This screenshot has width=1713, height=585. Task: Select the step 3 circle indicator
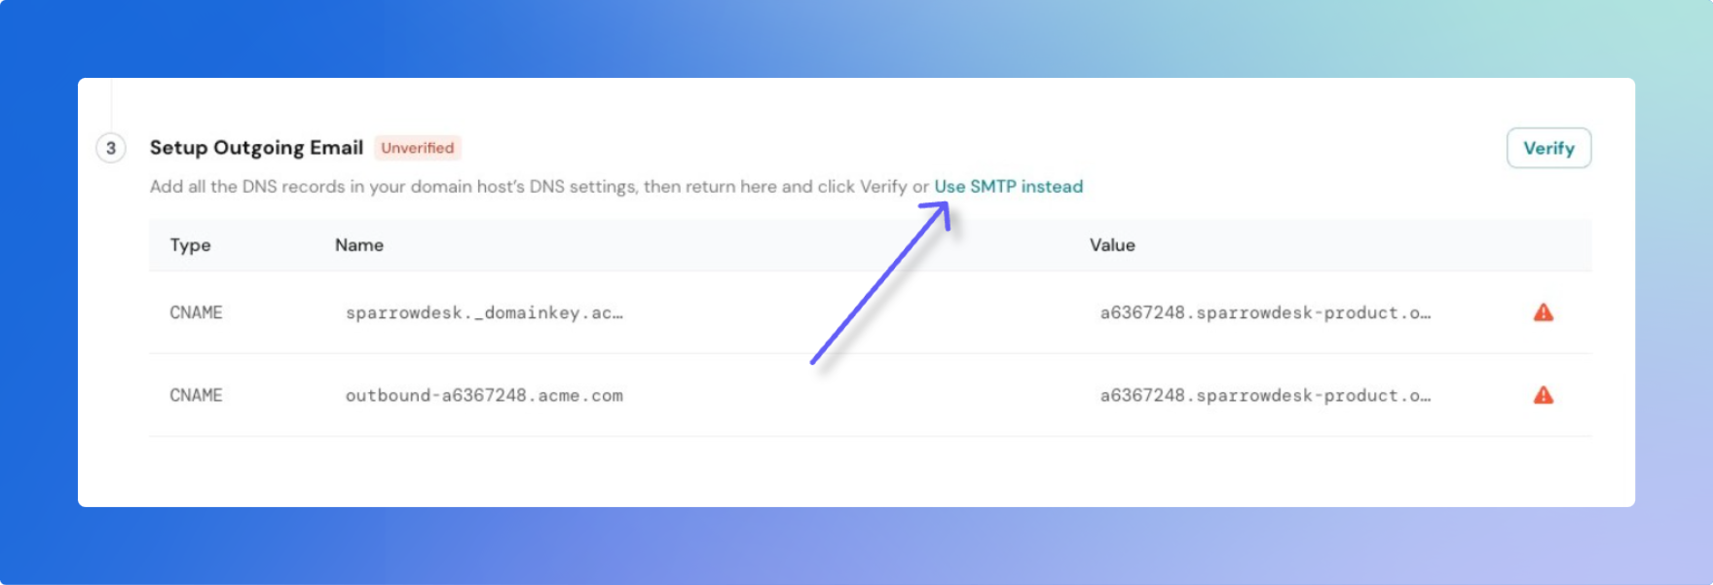click(x=111, y=148)
